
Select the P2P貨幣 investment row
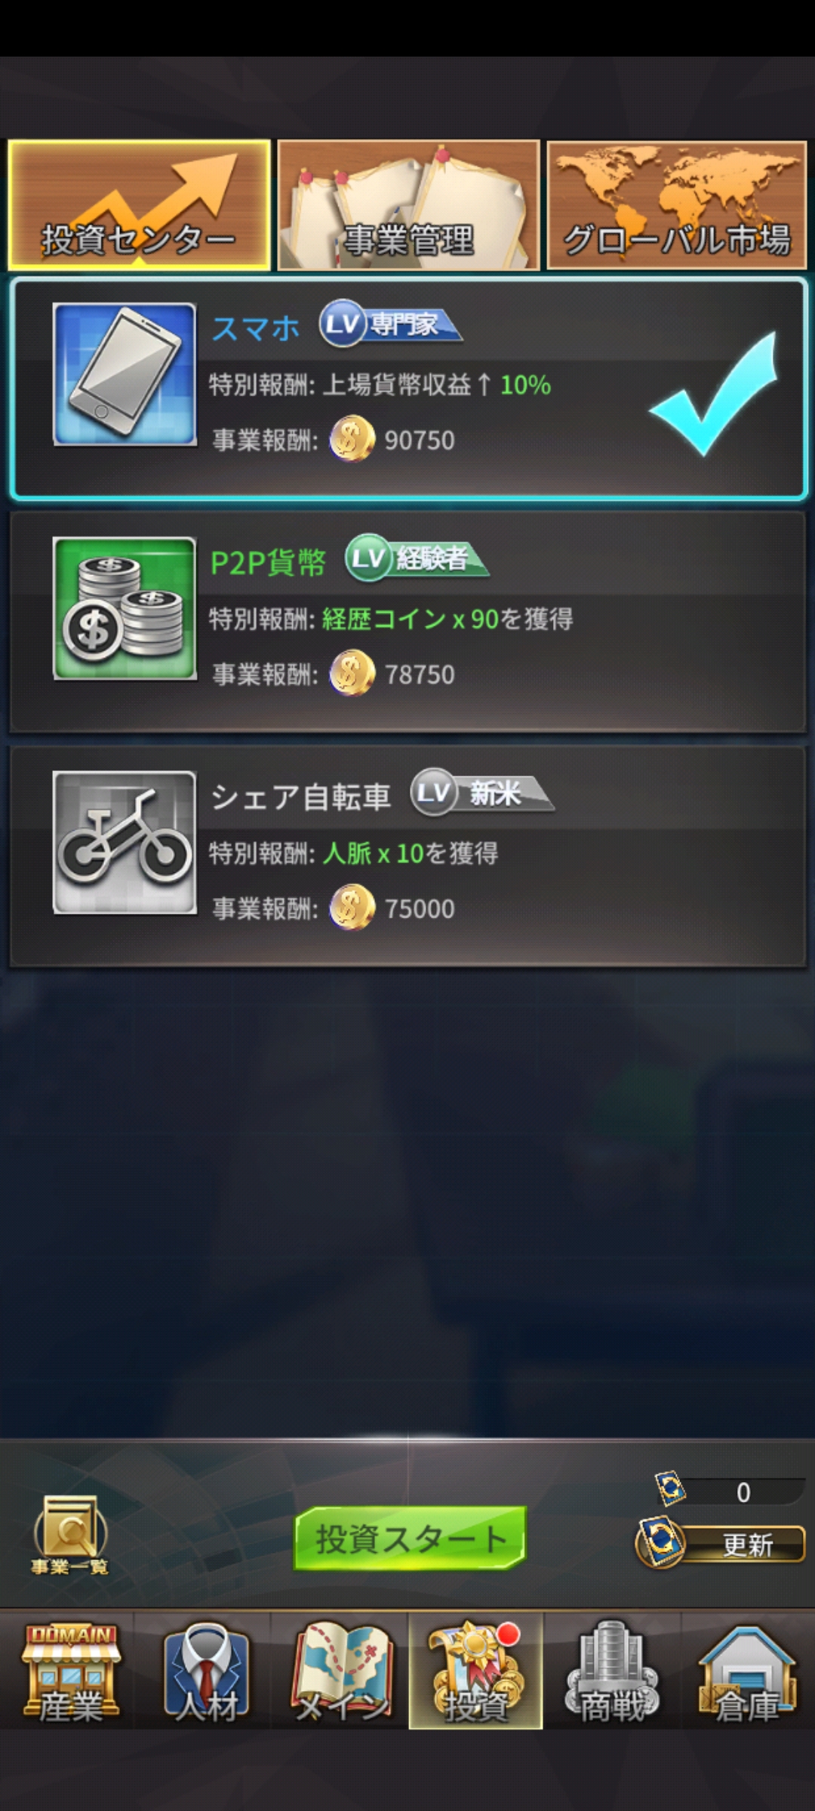coord(407,622)
